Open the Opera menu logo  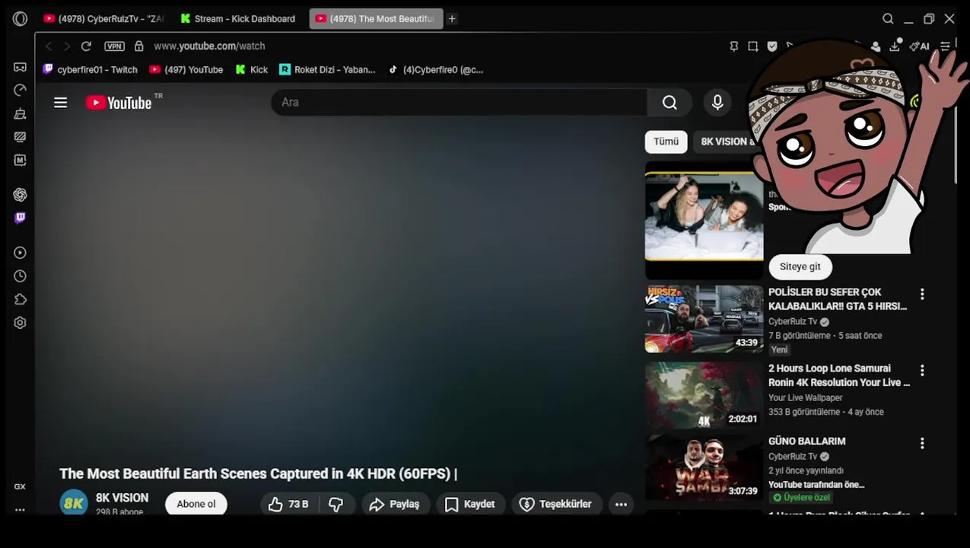tap(20, 19)
